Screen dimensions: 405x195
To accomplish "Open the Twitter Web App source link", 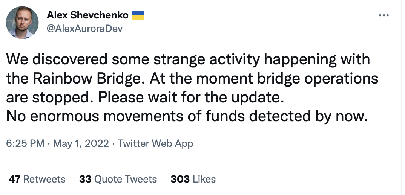I will pos(155,143).
